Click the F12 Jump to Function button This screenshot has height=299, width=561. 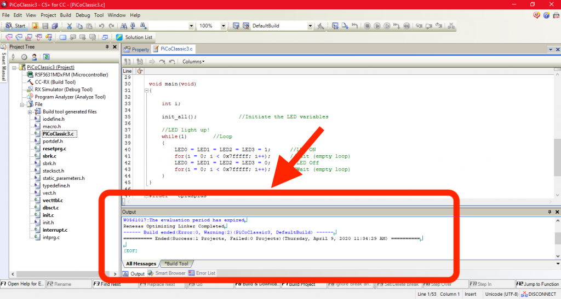[537, 284]
